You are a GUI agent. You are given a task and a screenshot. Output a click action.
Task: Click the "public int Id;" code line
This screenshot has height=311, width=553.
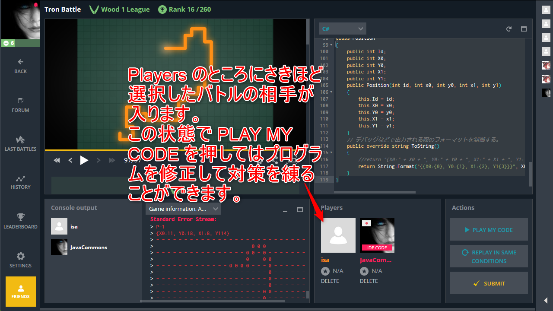point(366,51)
